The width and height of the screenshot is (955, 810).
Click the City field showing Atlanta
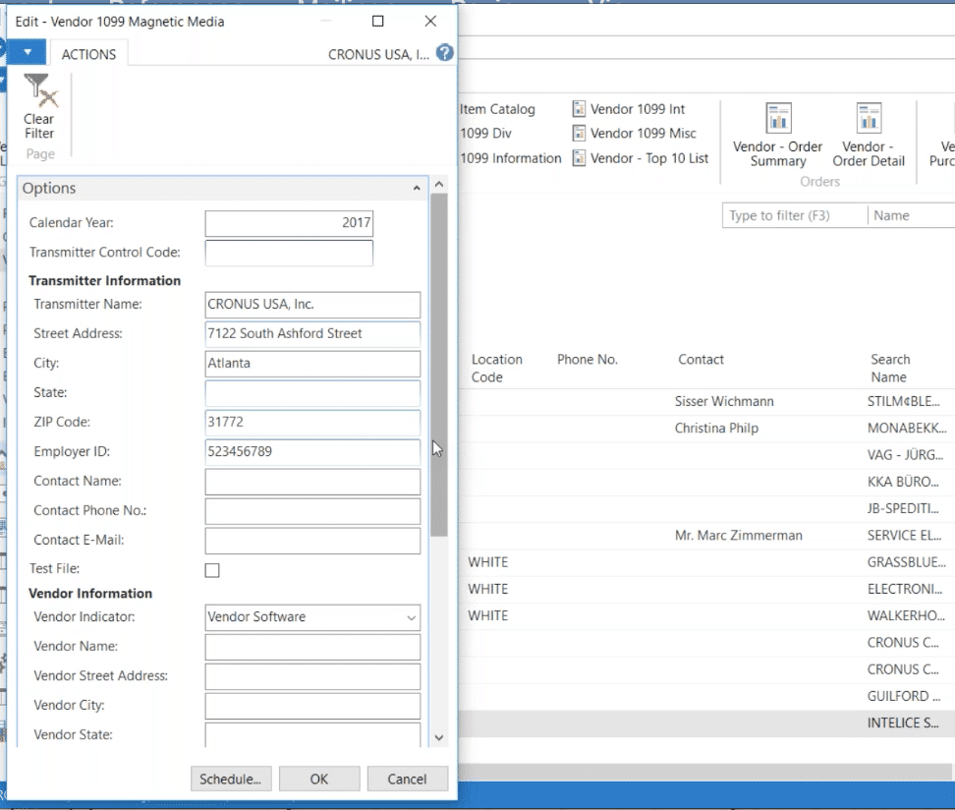tap(312, 364)
